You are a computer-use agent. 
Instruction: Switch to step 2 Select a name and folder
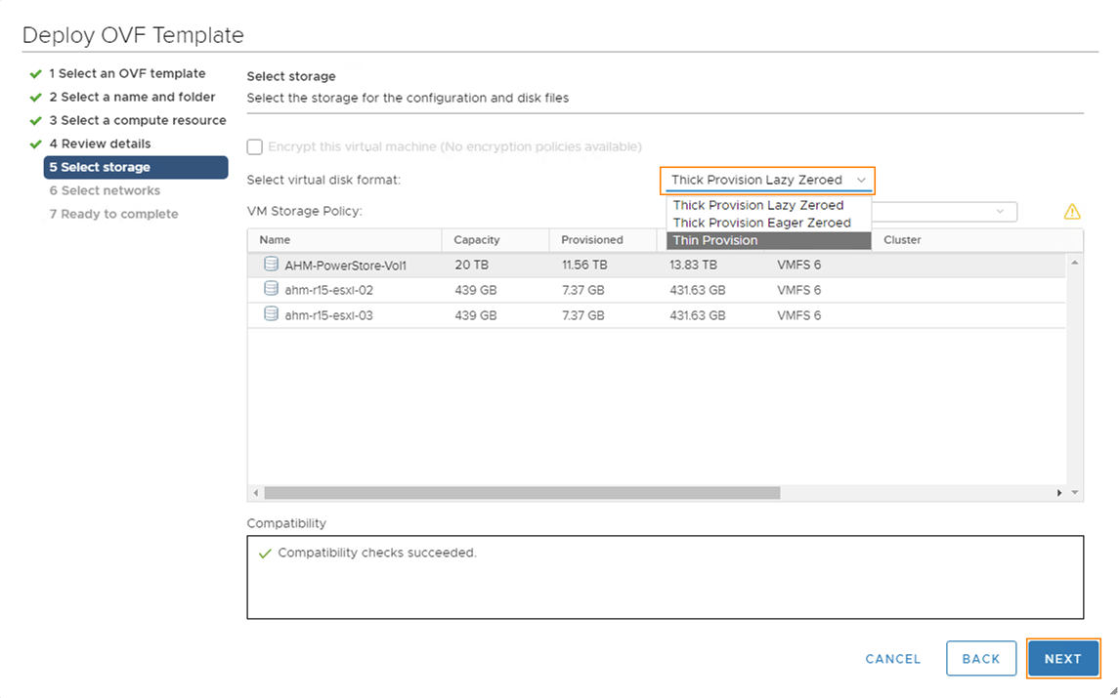tap(132, 97)
